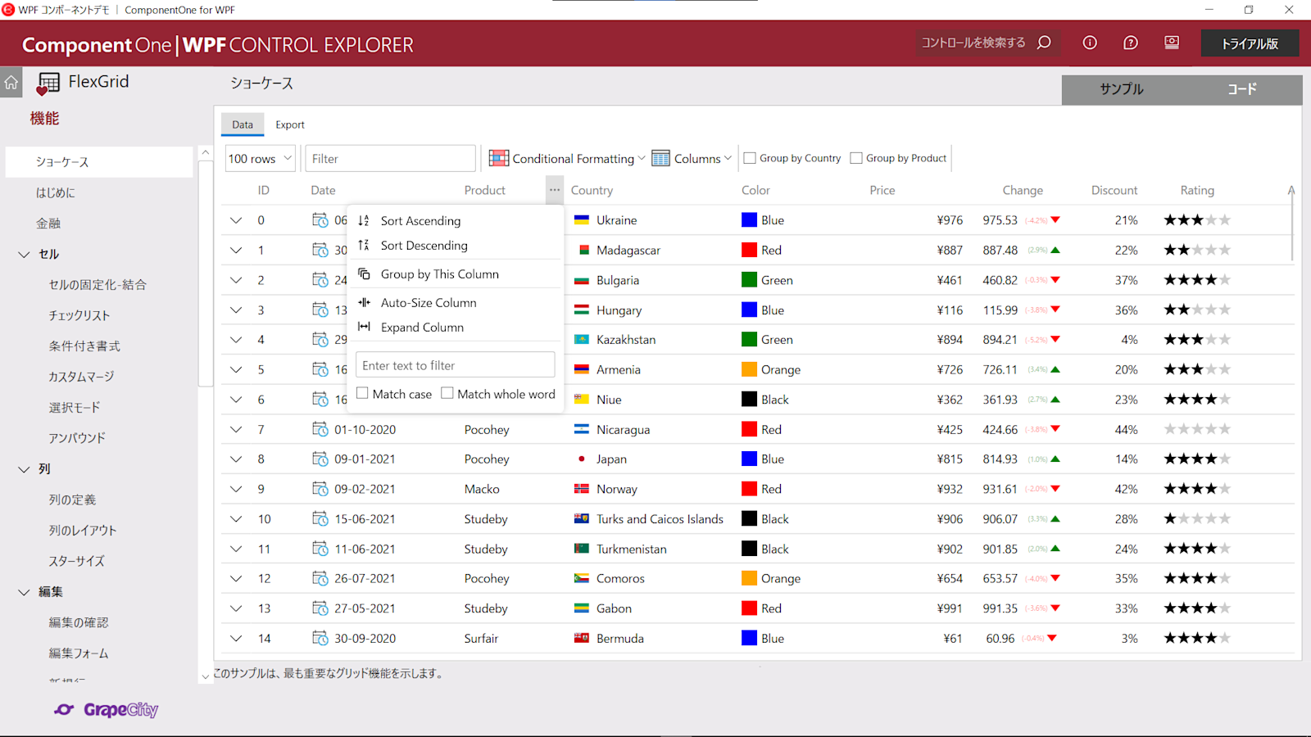
Task: Click the トライアル版 button
Action: pyautogui.click(x=1250, y=43)
